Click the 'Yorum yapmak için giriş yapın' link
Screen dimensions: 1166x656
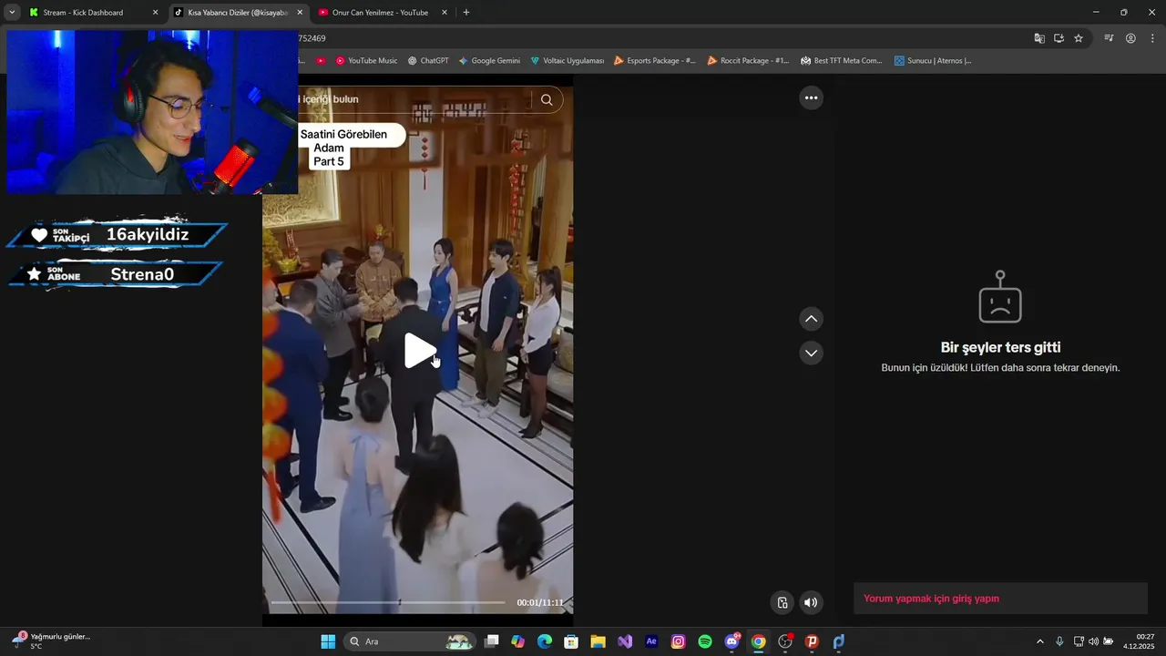[931, 599]
